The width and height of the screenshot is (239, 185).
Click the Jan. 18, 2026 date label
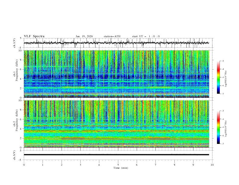click(84, 36)
